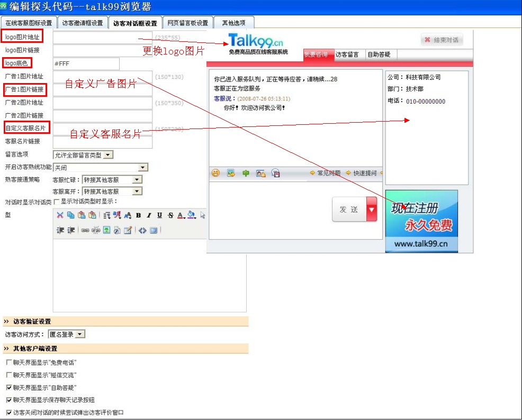Image resolution: width=522 pixels, height=420 pixels.
Task: Toggle the 显示对话类型时显示 checkbox
Action: (x=56, y=202)
